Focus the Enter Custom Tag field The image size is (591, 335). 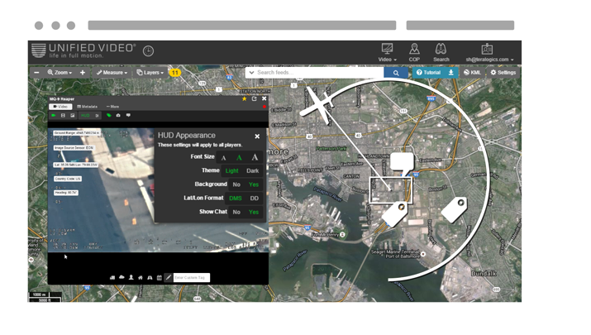192,278
